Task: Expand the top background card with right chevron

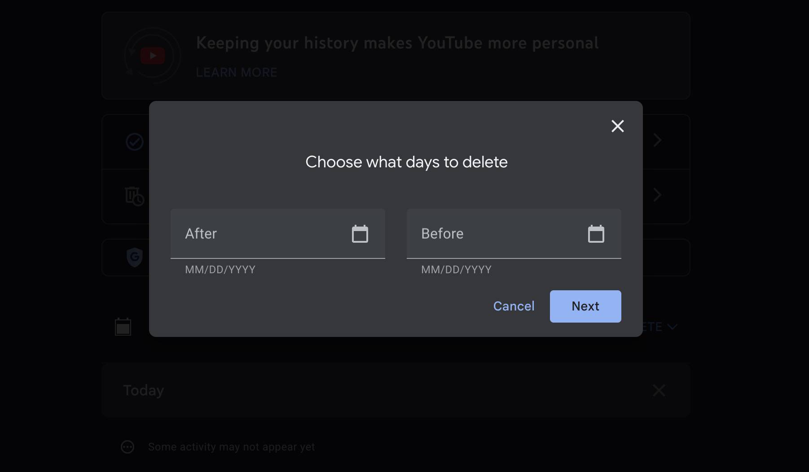Action: click(x=657, y=140)
